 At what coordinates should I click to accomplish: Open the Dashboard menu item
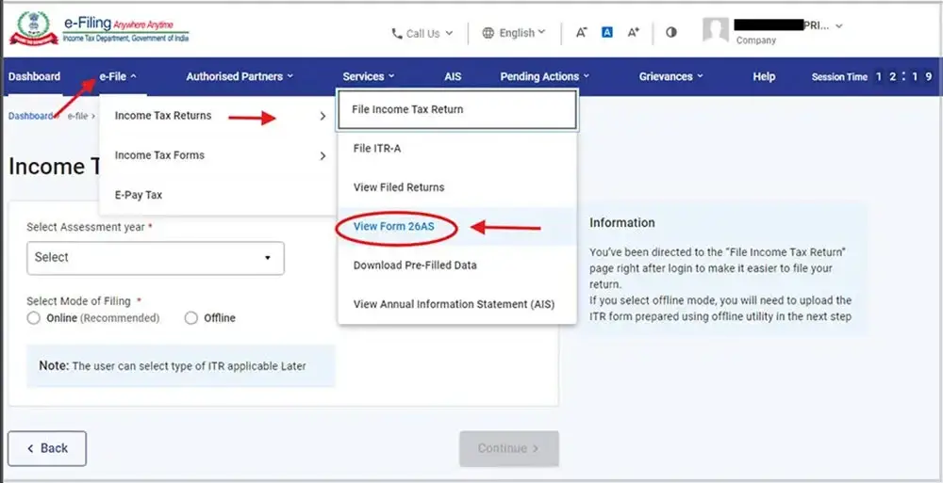34,76
